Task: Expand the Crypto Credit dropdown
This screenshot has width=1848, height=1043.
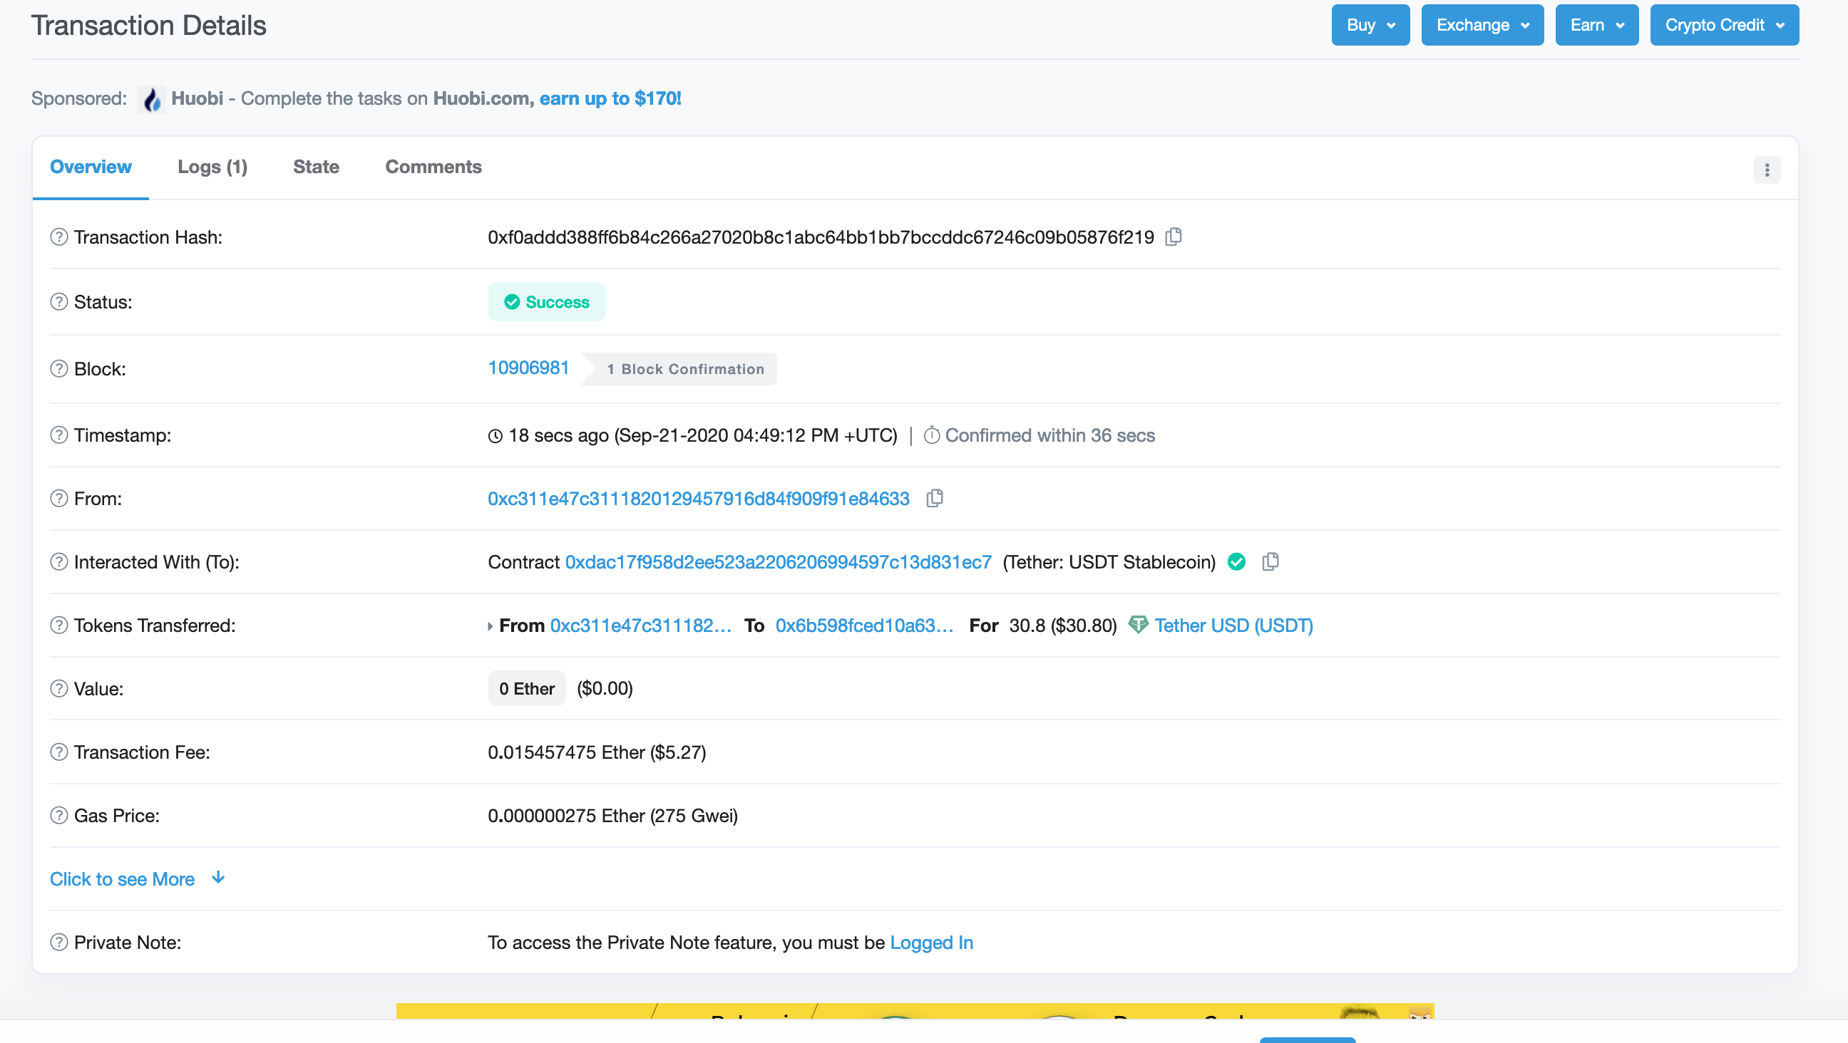Action: click(x=1724, y=25)
